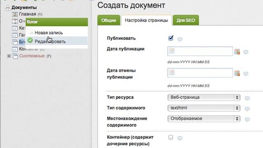Select the Системные tree item
This screenshot has height=148, width=263.
tap(32, 56)
